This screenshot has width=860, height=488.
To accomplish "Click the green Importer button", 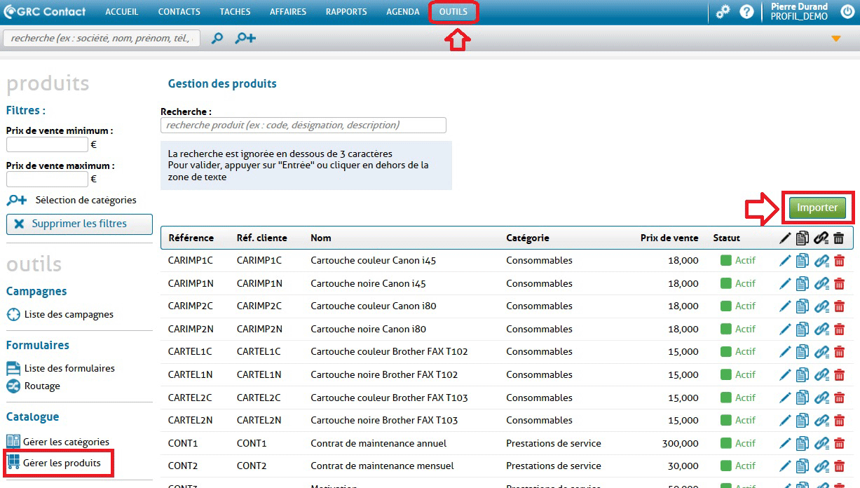I will [x=817, y=208].
